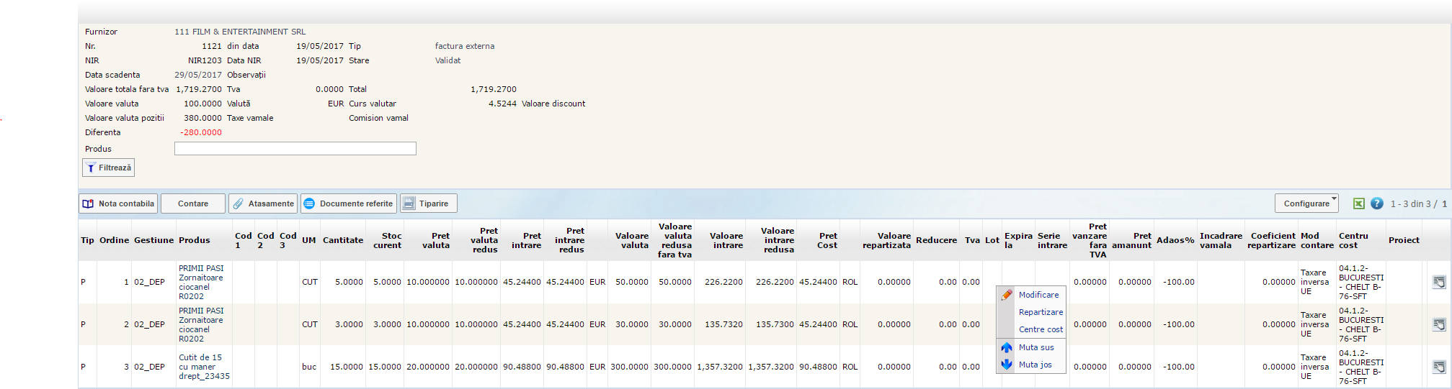The width and height of the screenshot is (1452, 389).
Task: Click the Excel export icon
Action: [1358, 203]
